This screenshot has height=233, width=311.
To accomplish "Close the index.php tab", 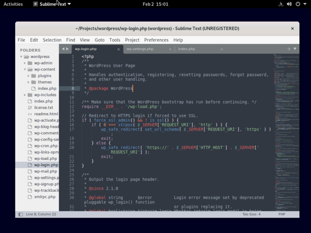I will (x=222, y=49).
